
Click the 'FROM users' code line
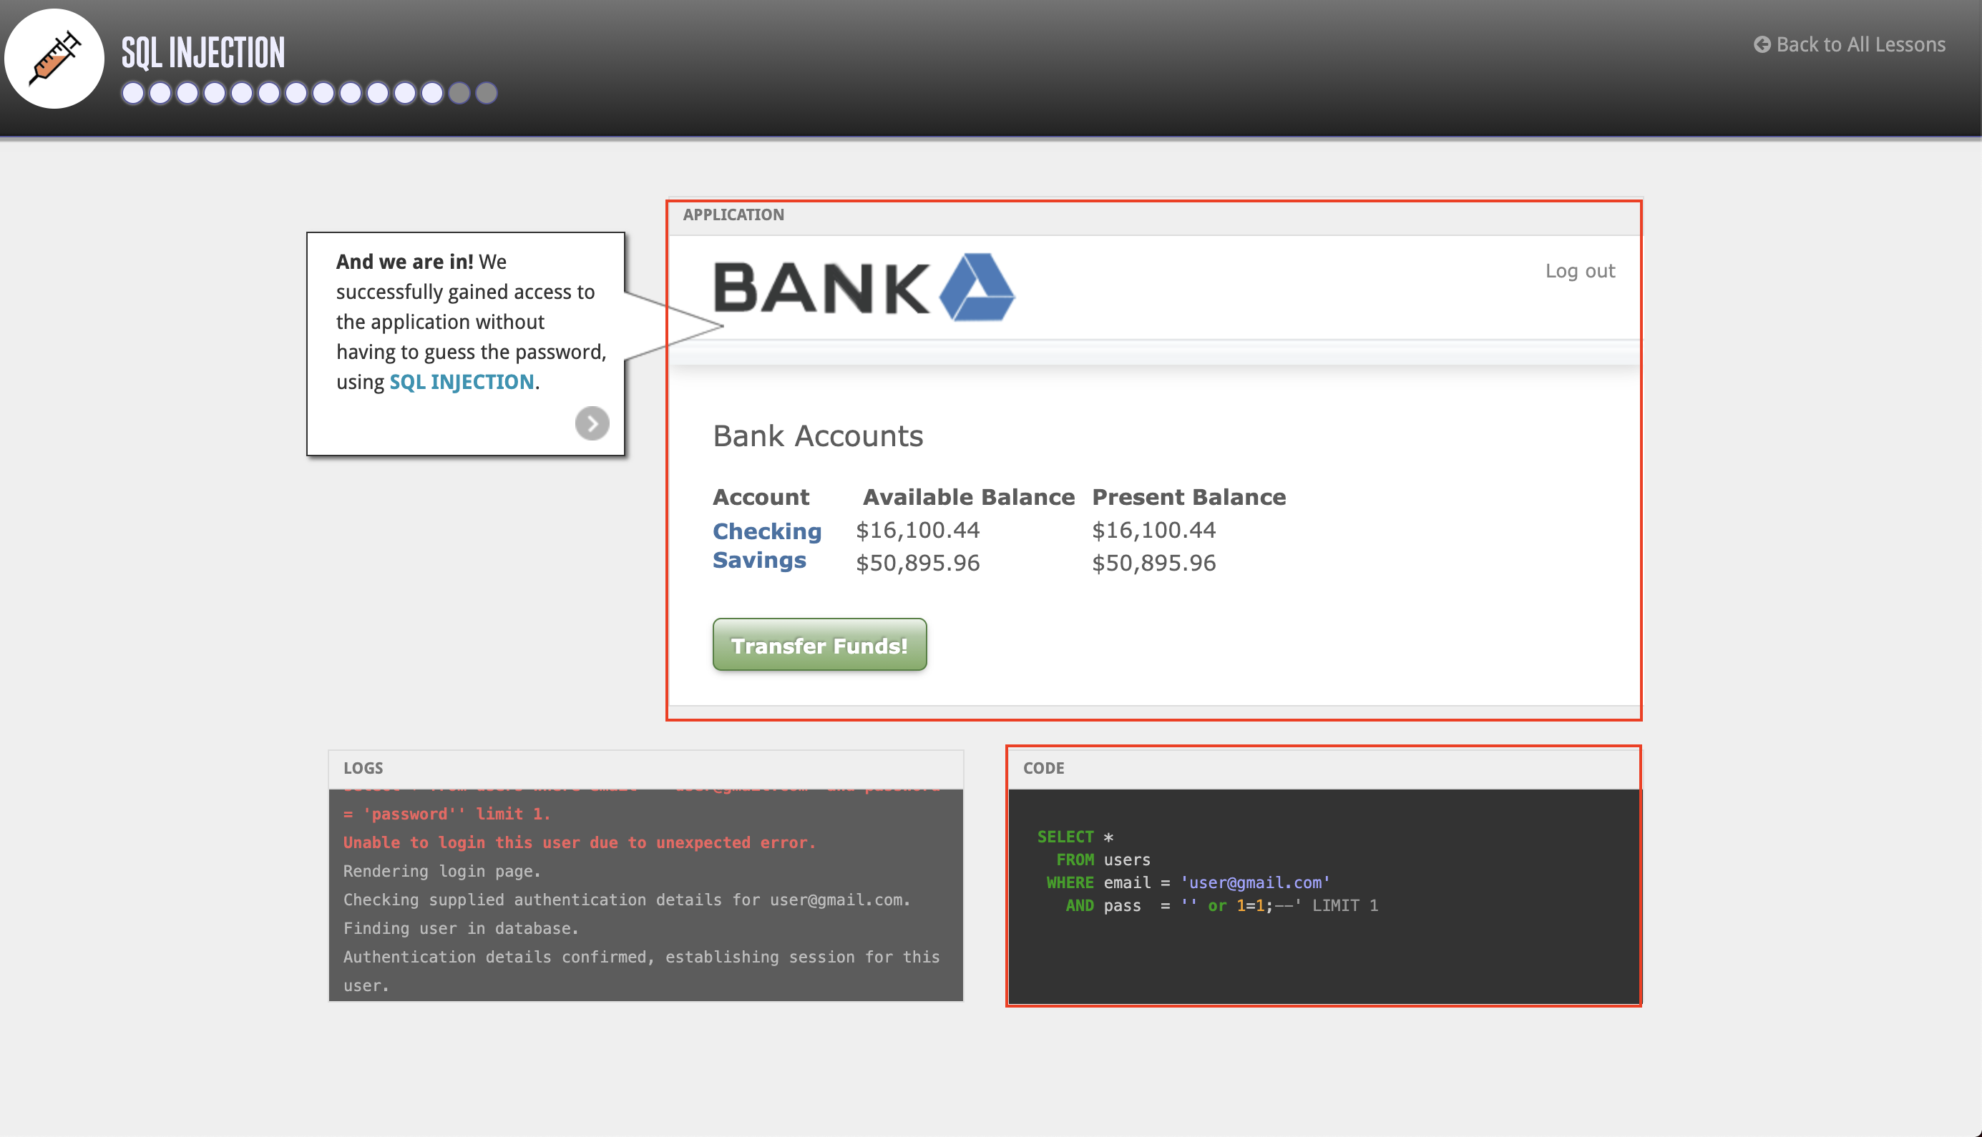point(1103,860)
